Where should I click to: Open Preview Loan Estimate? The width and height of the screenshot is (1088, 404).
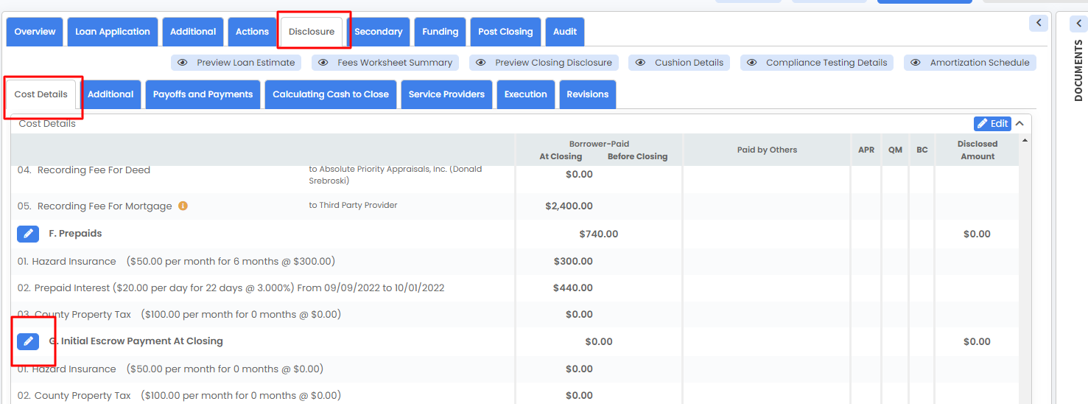pos(236,63)
